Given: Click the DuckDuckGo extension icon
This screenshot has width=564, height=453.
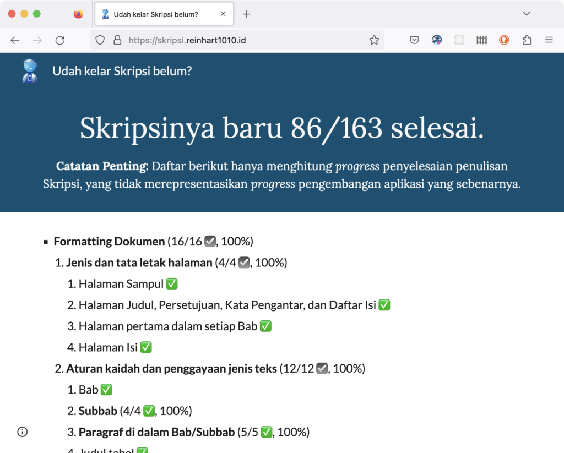Looking at the screenshot, I should pos(504,40).
